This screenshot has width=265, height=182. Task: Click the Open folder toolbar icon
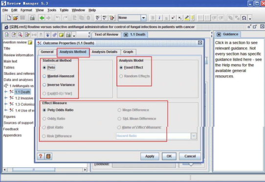[x=15, y=18]
